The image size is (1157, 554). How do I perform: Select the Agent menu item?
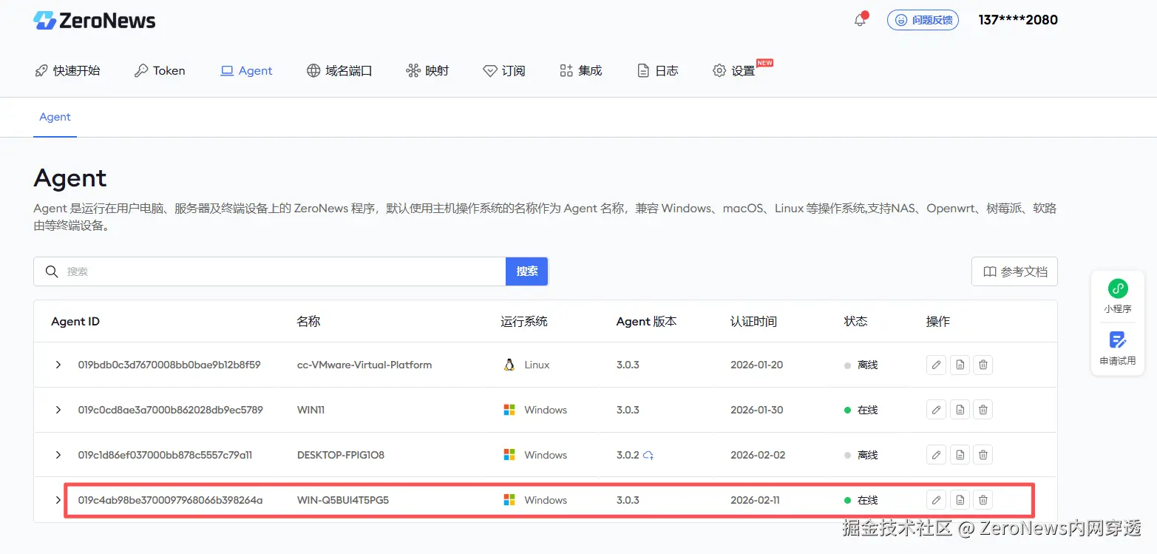[247, 71]
